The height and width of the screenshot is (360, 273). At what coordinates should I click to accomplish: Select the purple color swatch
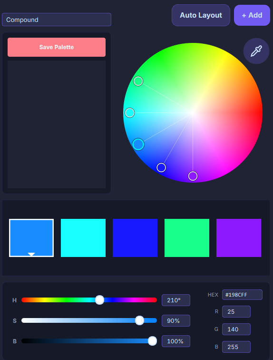click(x=239, y=238)
